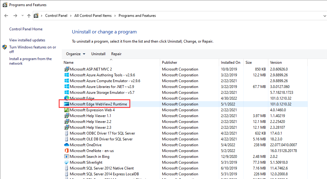Viewport: 327px width, 179px height.
Task: Select All Control Panel Items breadcrumb
Action: pos(93,16)
